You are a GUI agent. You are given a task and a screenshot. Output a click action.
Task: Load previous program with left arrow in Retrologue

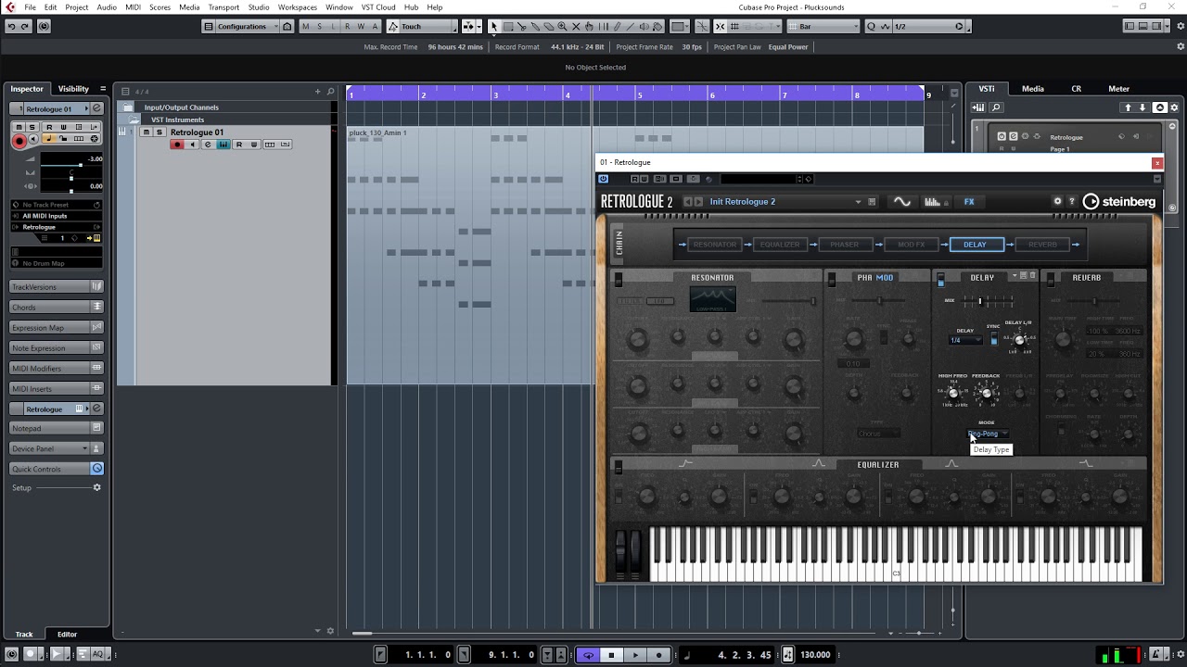(688, 201)
